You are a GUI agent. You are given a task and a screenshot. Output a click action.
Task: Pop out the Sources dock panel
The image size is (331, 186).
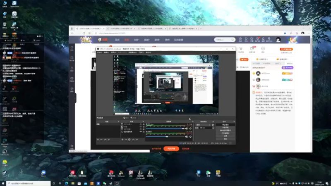point(143,122)
